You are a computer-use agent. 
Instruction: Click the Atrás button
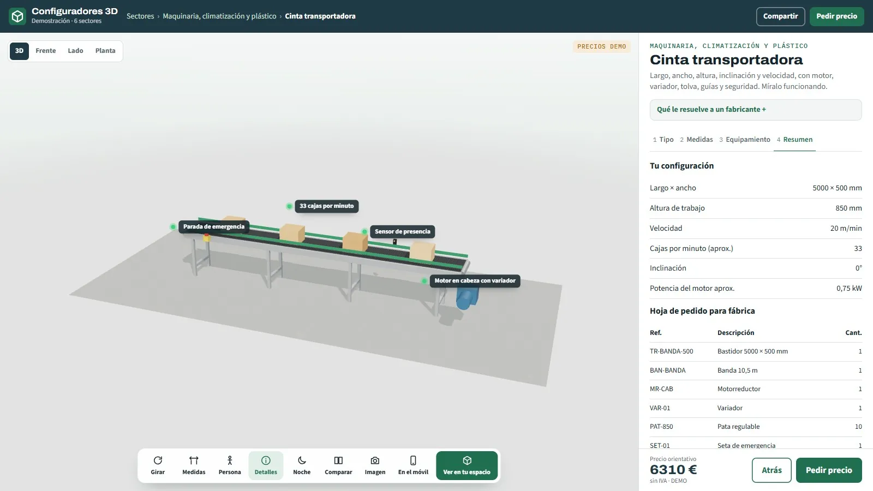coord(772,470)
